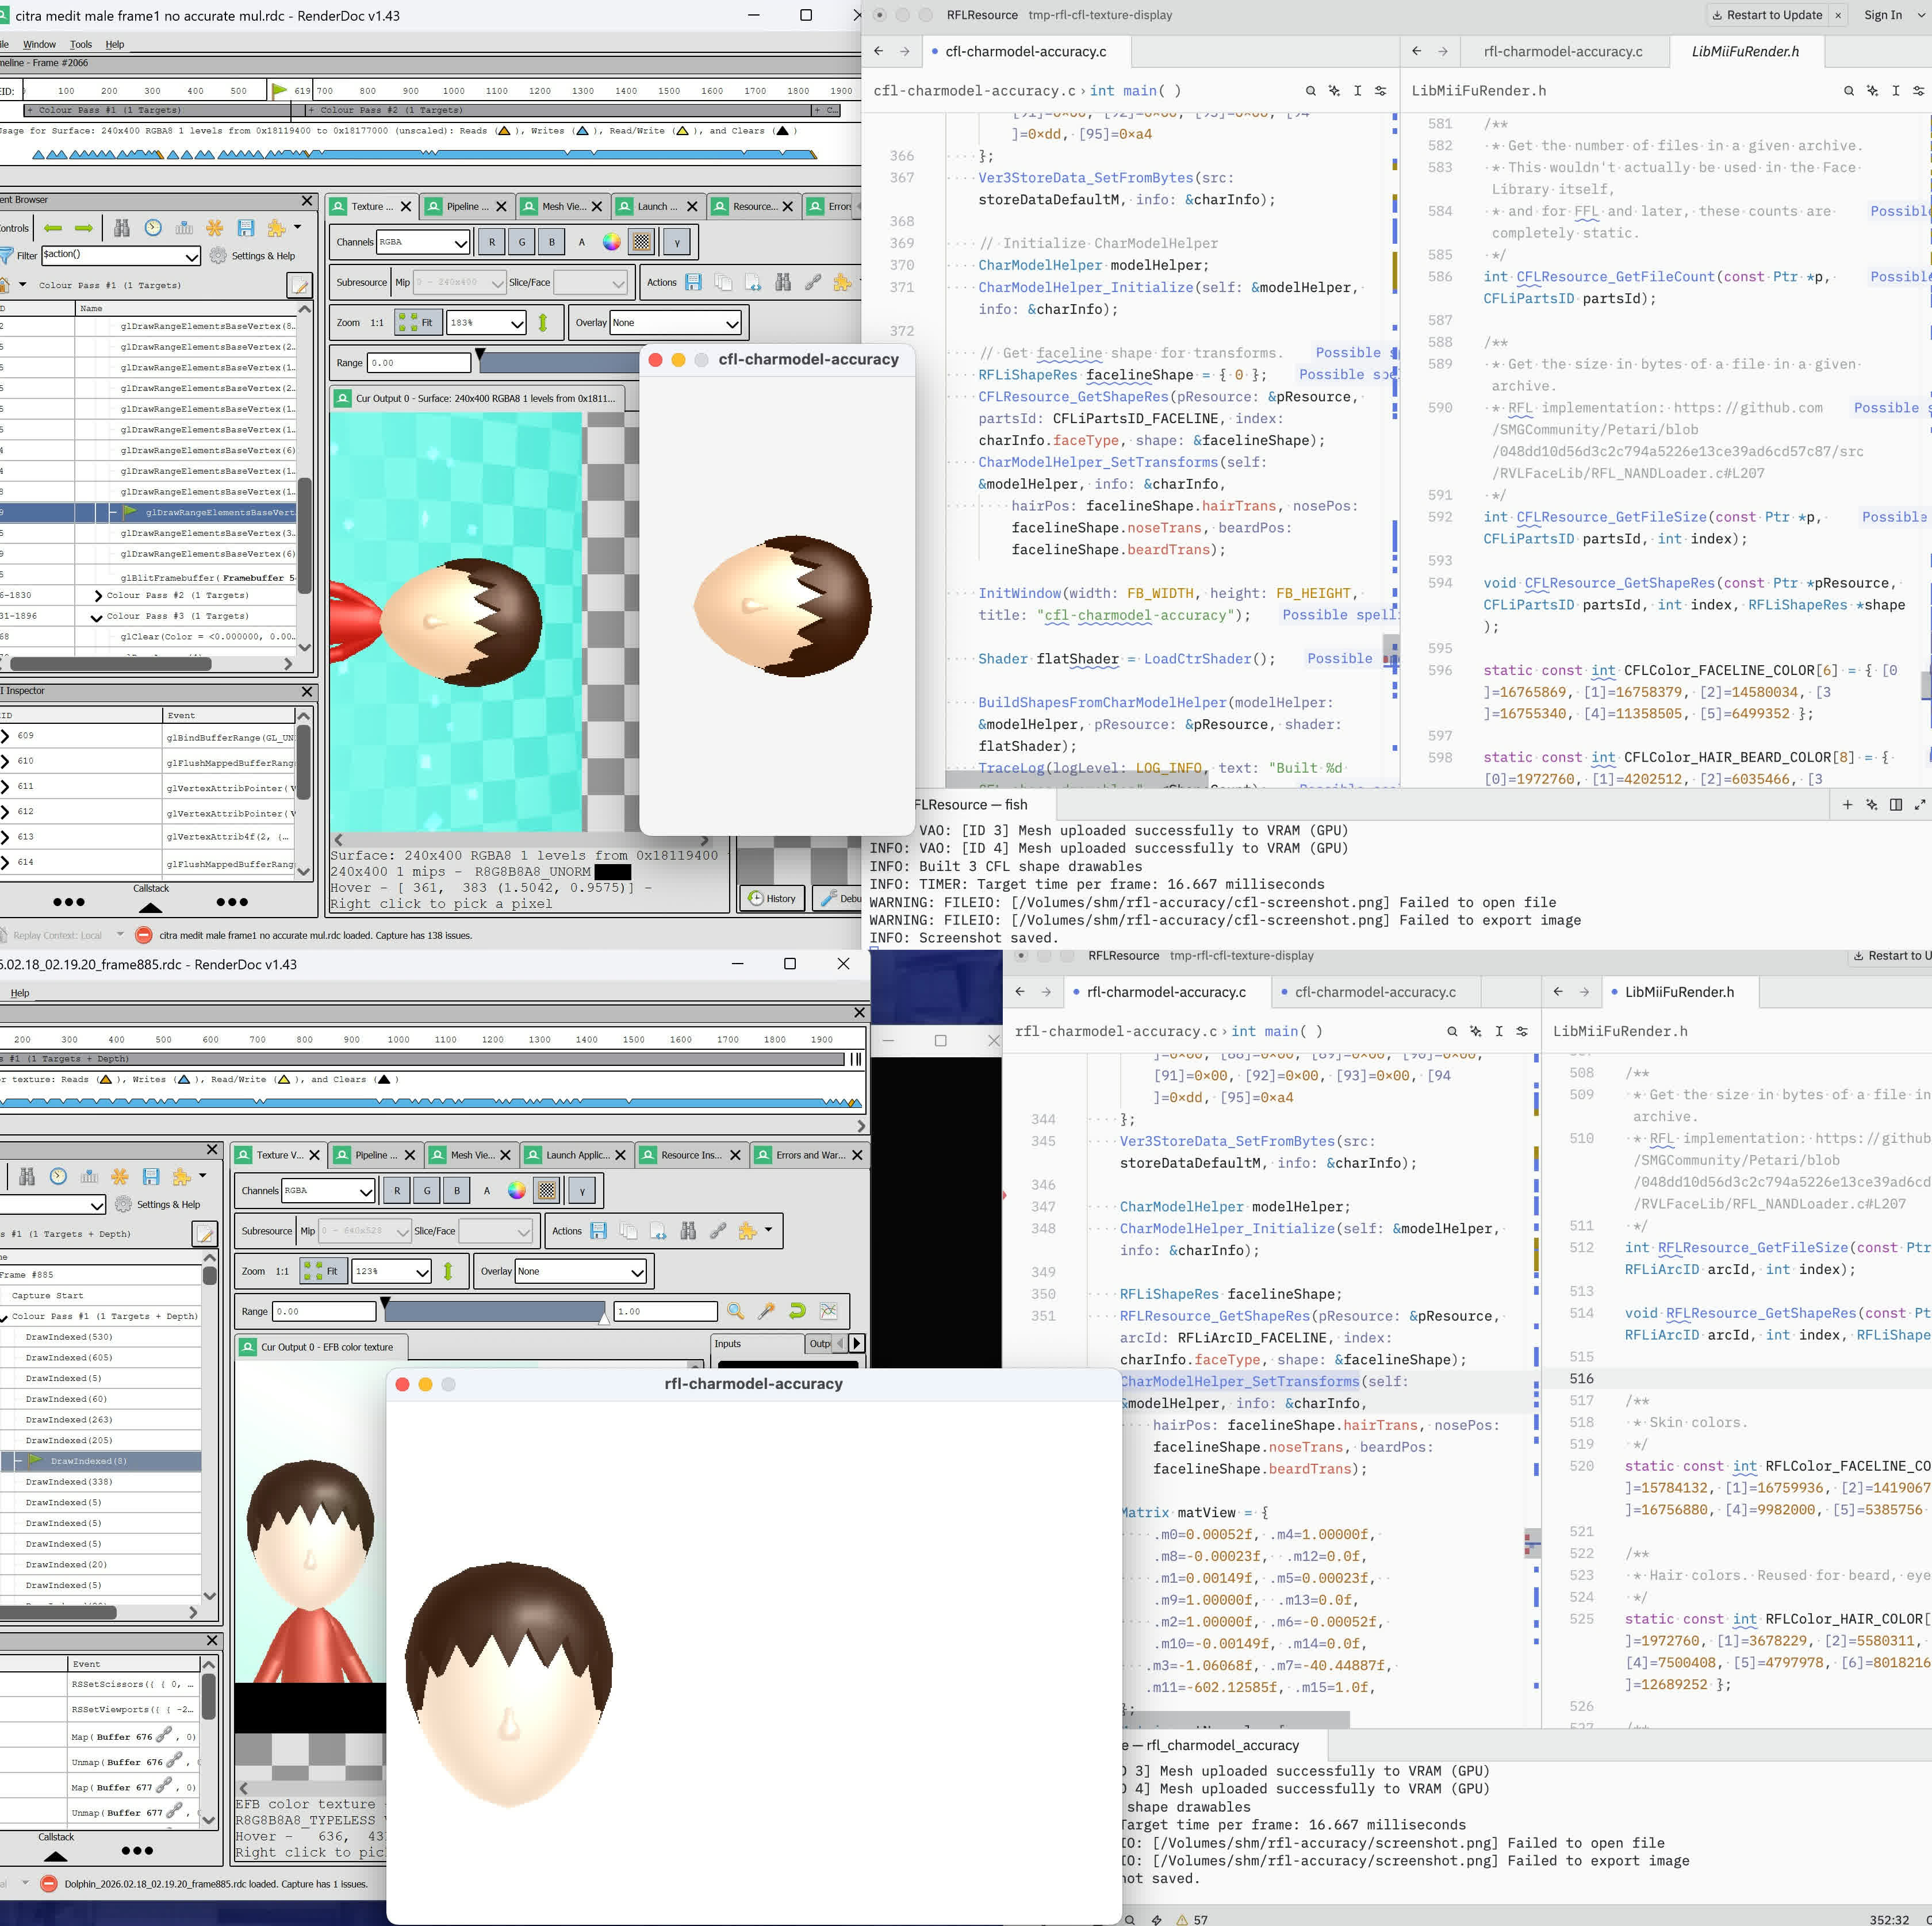This screenshot has width=1932, height=1926.
Task: Click the clock timing icon in top Event Browser
Action: pos(153,228)
